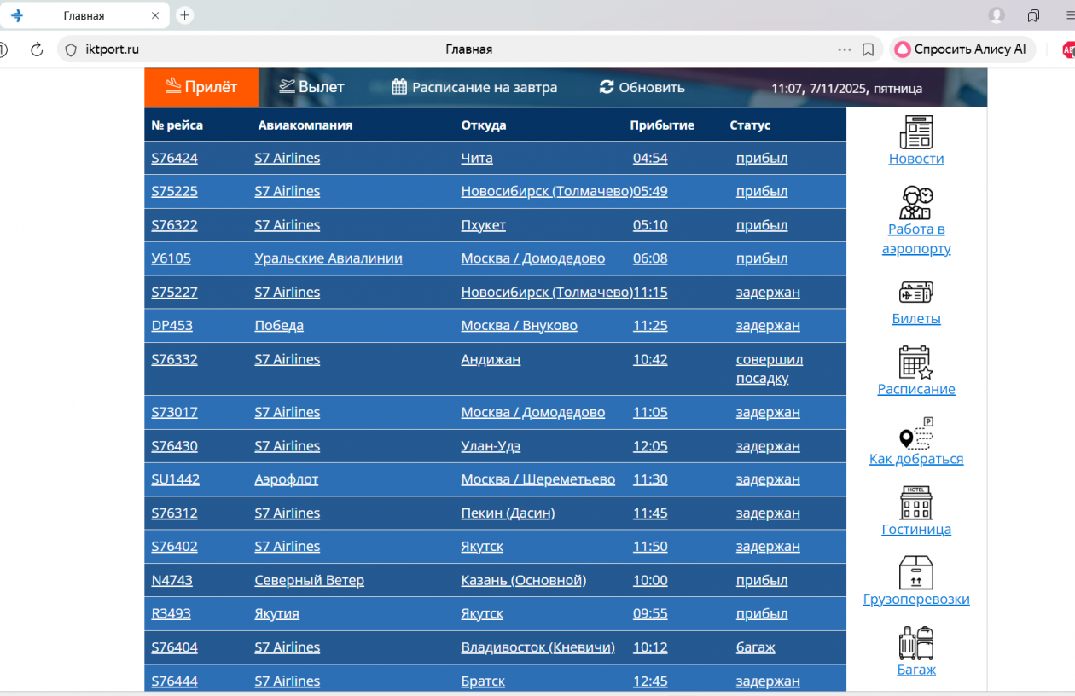
Task: Click the Спросить Алису AI button
Action: pyautogui.click(x=961, y=49)
